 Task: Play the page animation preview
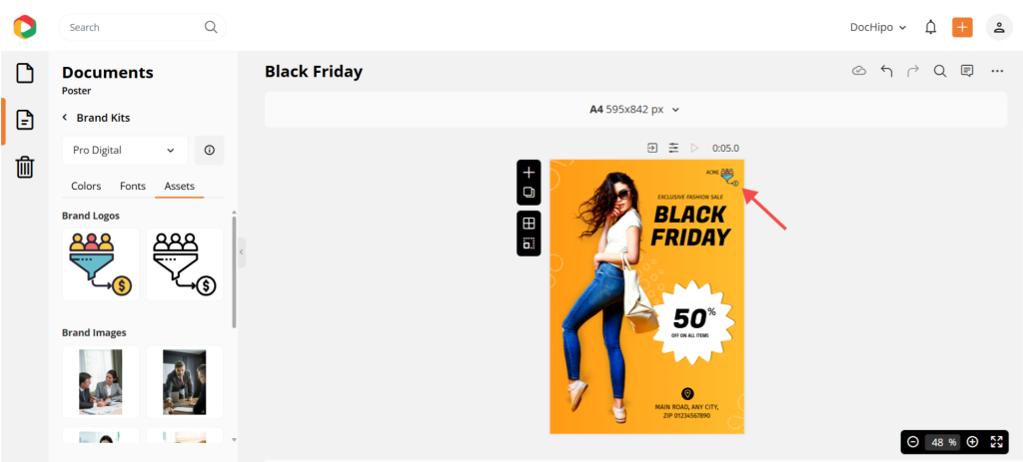point(695,148)
